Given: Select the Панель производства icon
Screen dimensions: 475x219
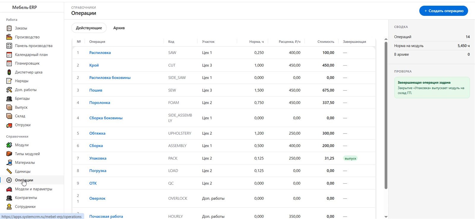Looking at the screenshot, I should coord(9,46).
